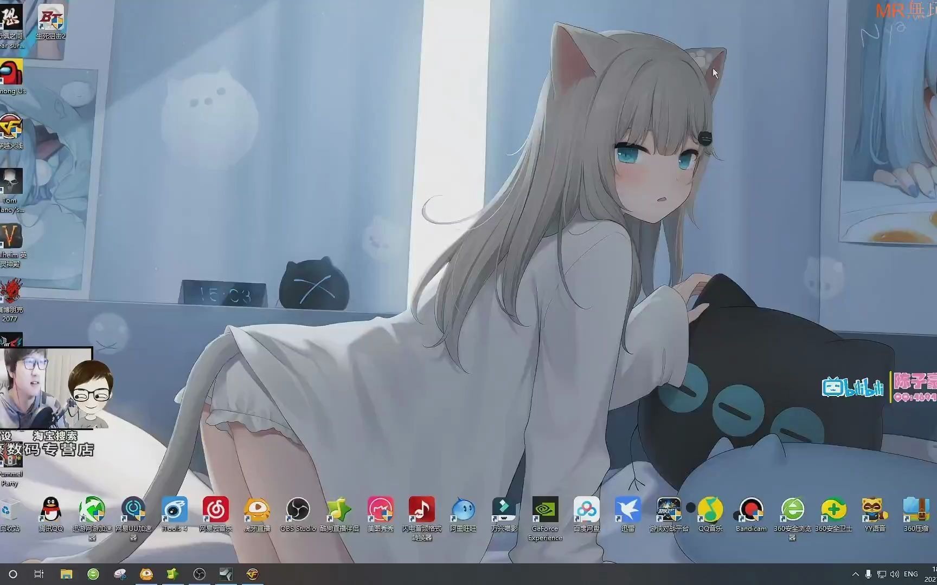Image resolution: width=937 pixels, height=585 pixels.
Task: Click the microphone icon in system tray
Action: pos(868,574)
